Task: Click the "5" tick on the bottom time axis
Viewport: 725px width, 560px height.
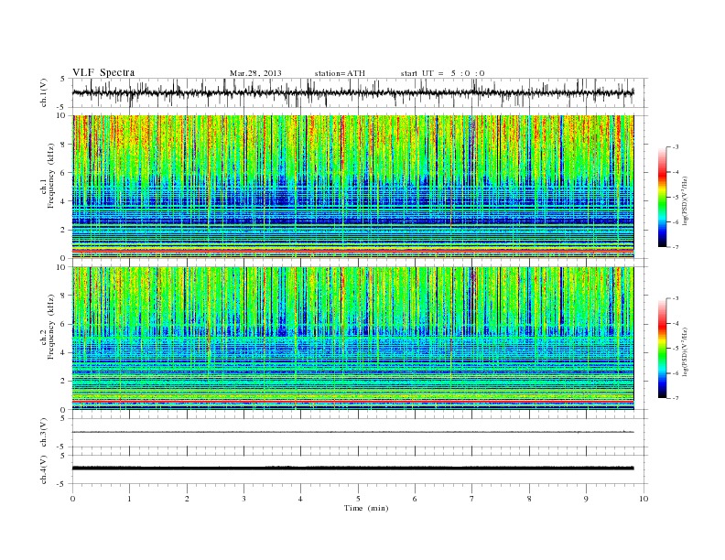Action: point(358,499)
